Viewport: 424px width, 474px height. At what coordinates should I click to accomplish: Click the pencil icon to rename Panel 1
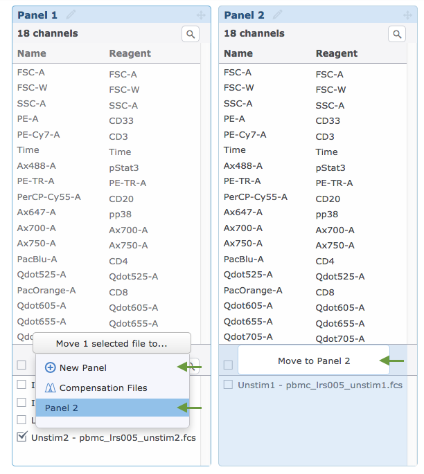[x=71, y=15]
